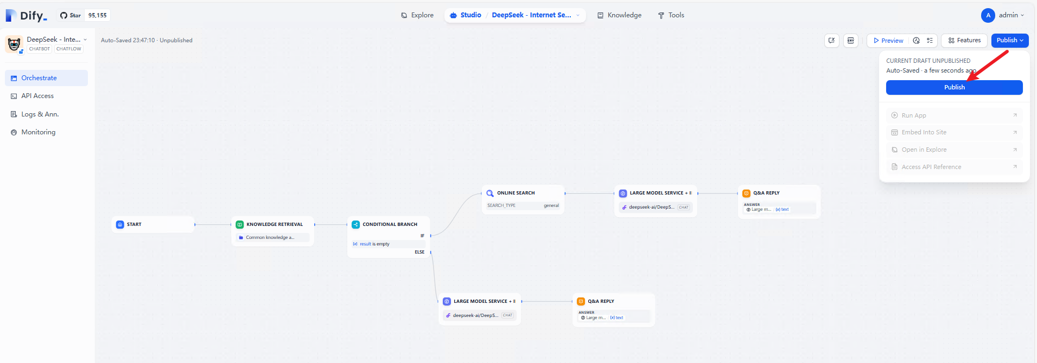The image size is (1037, 363).
Task: Click the ELSE branch label
Action: (x=419, y=252)
